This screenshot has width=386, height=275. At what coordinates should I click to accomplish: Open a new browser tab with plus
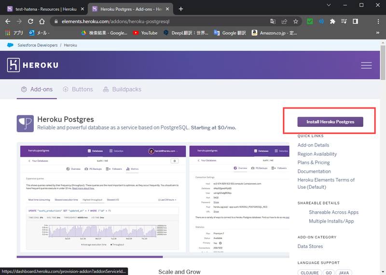(180, 9)
